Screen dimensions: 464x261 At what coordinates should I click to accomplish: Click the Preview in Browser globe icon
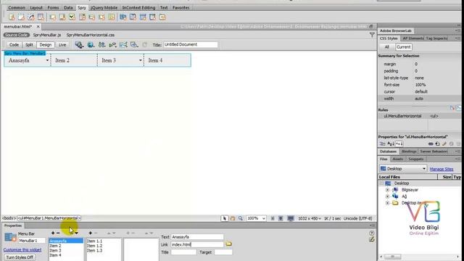[91, 45]
